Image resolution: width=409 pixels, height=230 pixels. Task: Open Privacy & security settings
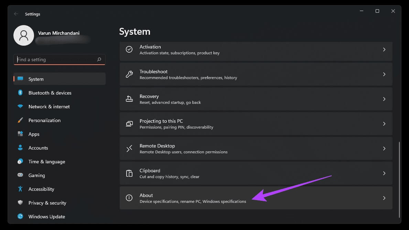60,202
